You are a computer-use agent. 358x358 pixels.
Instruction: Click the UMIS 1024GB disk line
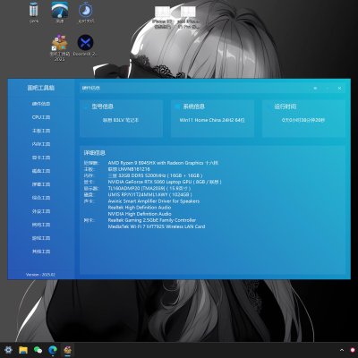149,194
